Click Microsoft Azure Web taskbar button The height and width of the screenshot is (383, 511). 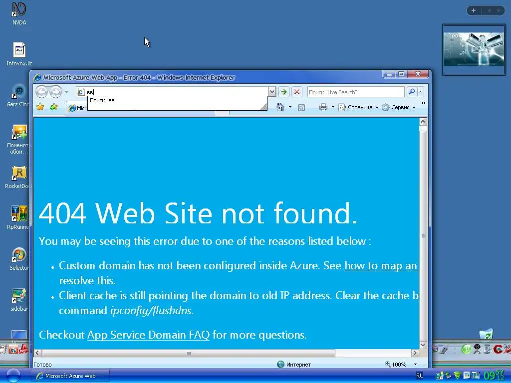[x=70, y=376]
